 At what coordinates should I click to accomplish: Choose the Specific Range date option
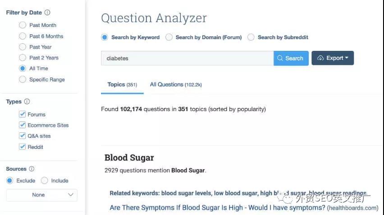(23, 80)
